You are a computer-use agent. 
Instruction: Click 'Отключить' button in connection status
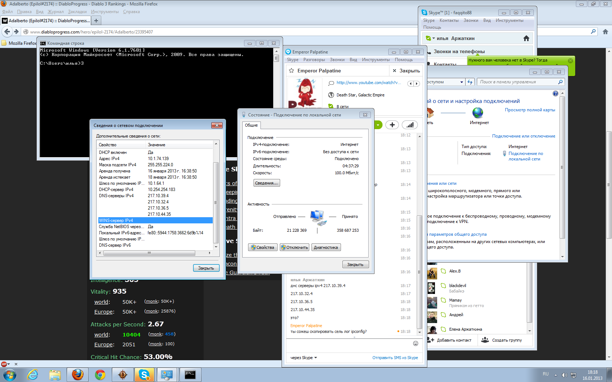point(294,247)
